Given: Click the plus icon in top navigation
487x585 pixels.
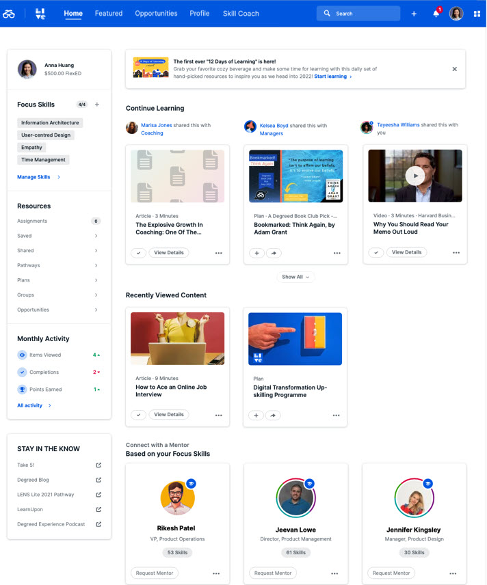Looking at the screenshot, I should (x=414, y=14).
